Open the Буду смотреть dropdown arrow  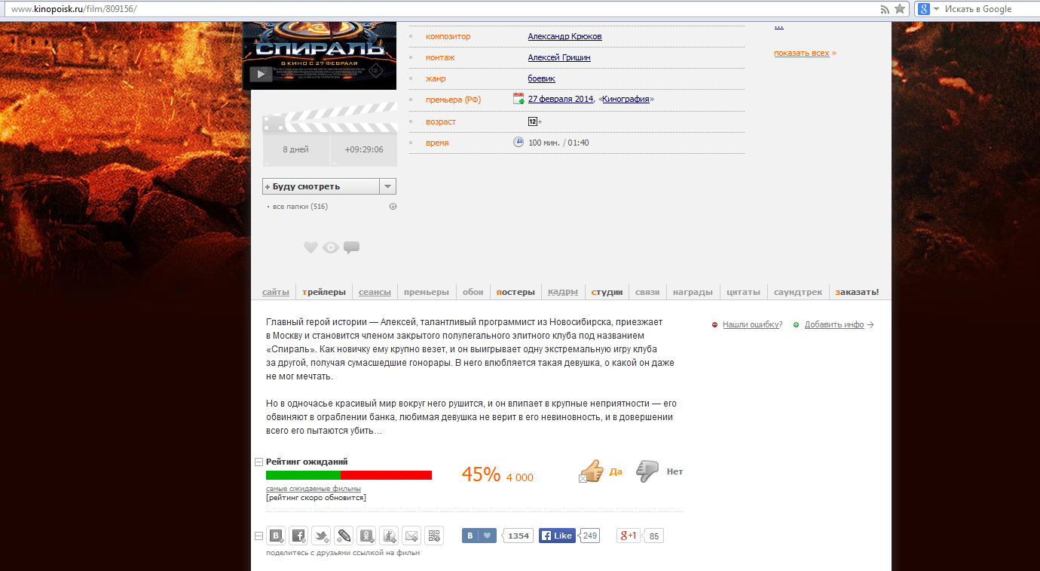387,186
